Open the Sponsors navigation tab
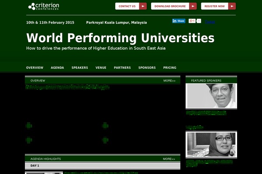The width and height of the screenshot is (262, 174). click(147, 67)
